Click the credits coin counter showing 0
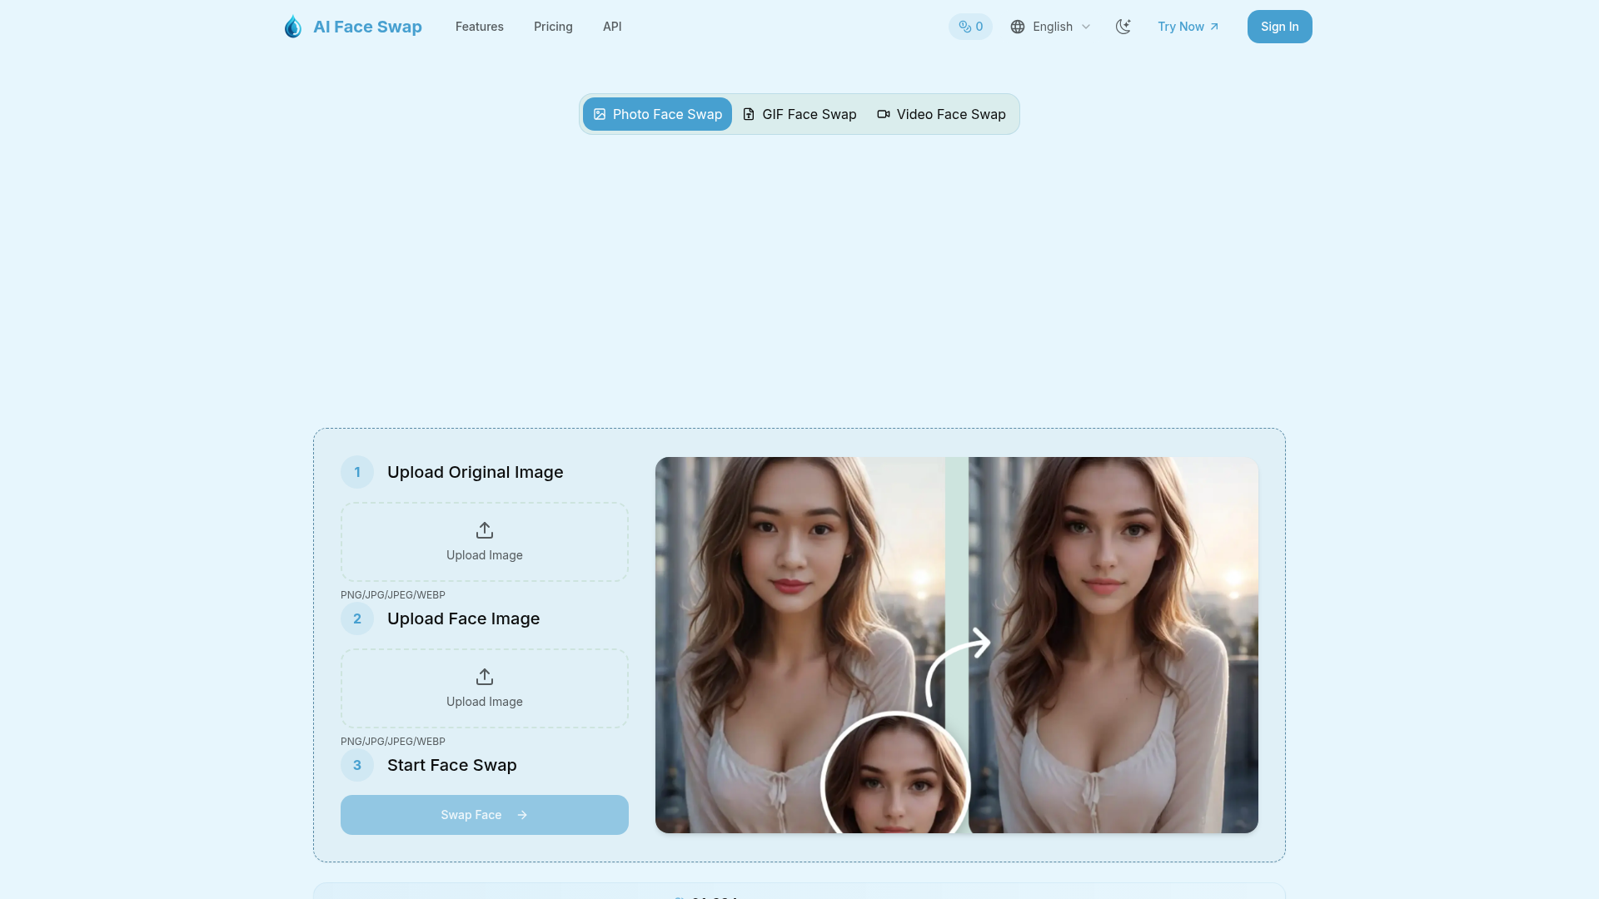Image resolution: width=1599 pixels, height=899 pixels. pyautogui.click(x=970, y=27)
